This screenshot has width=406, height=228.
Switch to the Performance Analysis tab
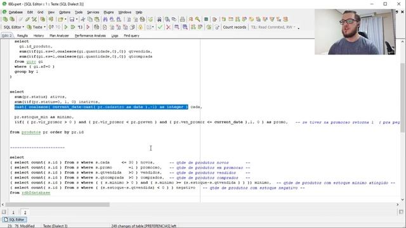[x=90, y=35]
